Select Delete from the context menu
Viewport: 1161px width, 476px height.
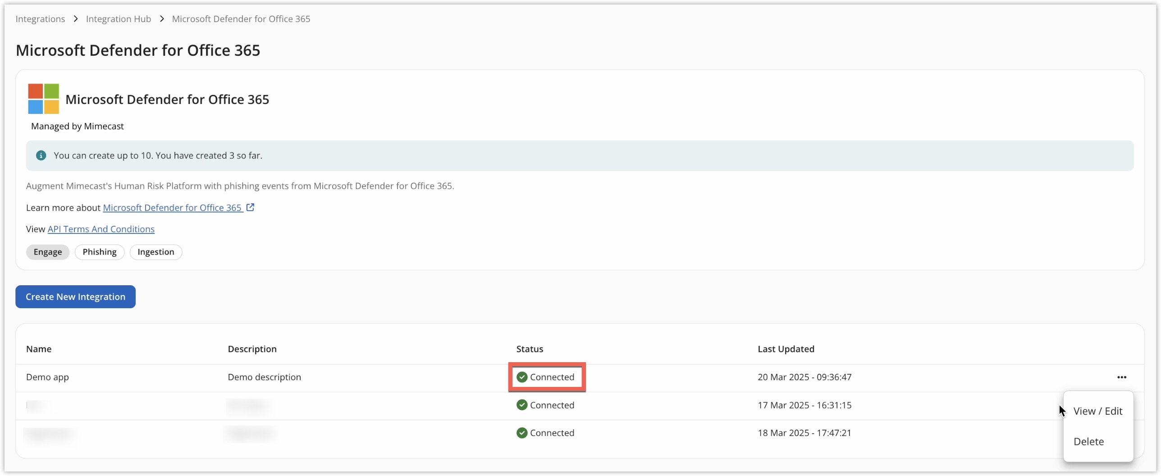(x=1088, y=441)
